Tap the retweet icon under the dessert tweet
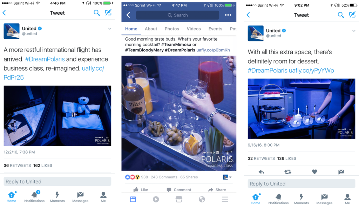This screenshot has width=359, height=206. (288, 172)
